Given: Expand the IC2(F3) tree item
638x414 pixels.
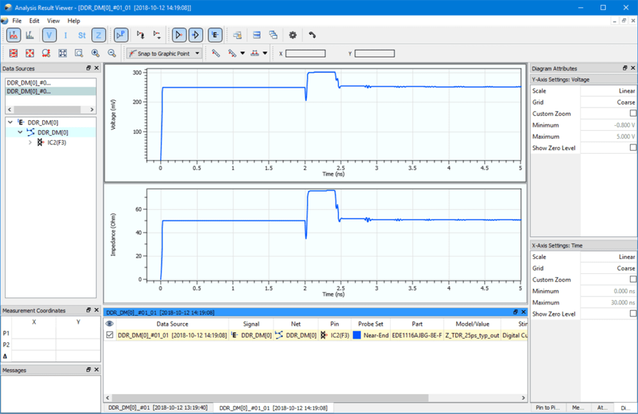Looking at the screenshot, I should 30,142.
